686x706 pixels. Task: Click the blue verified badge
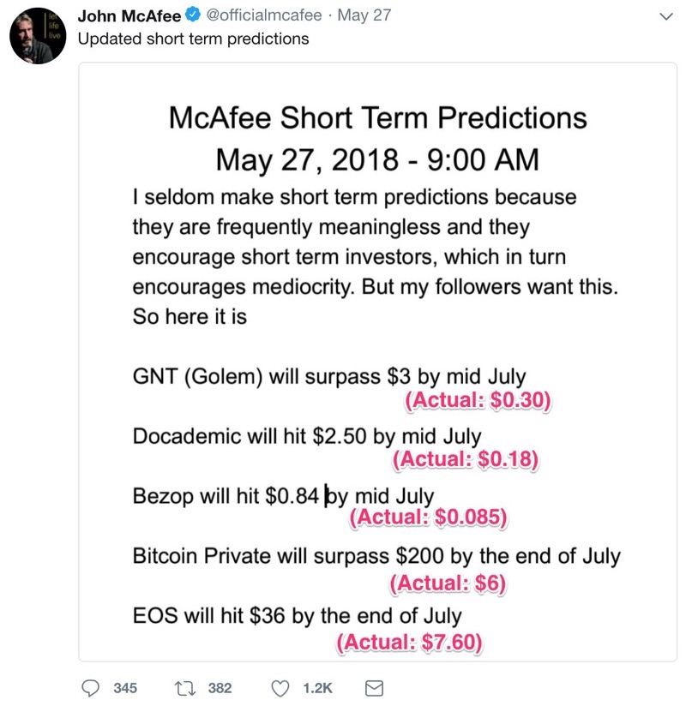tap(193, 15)
